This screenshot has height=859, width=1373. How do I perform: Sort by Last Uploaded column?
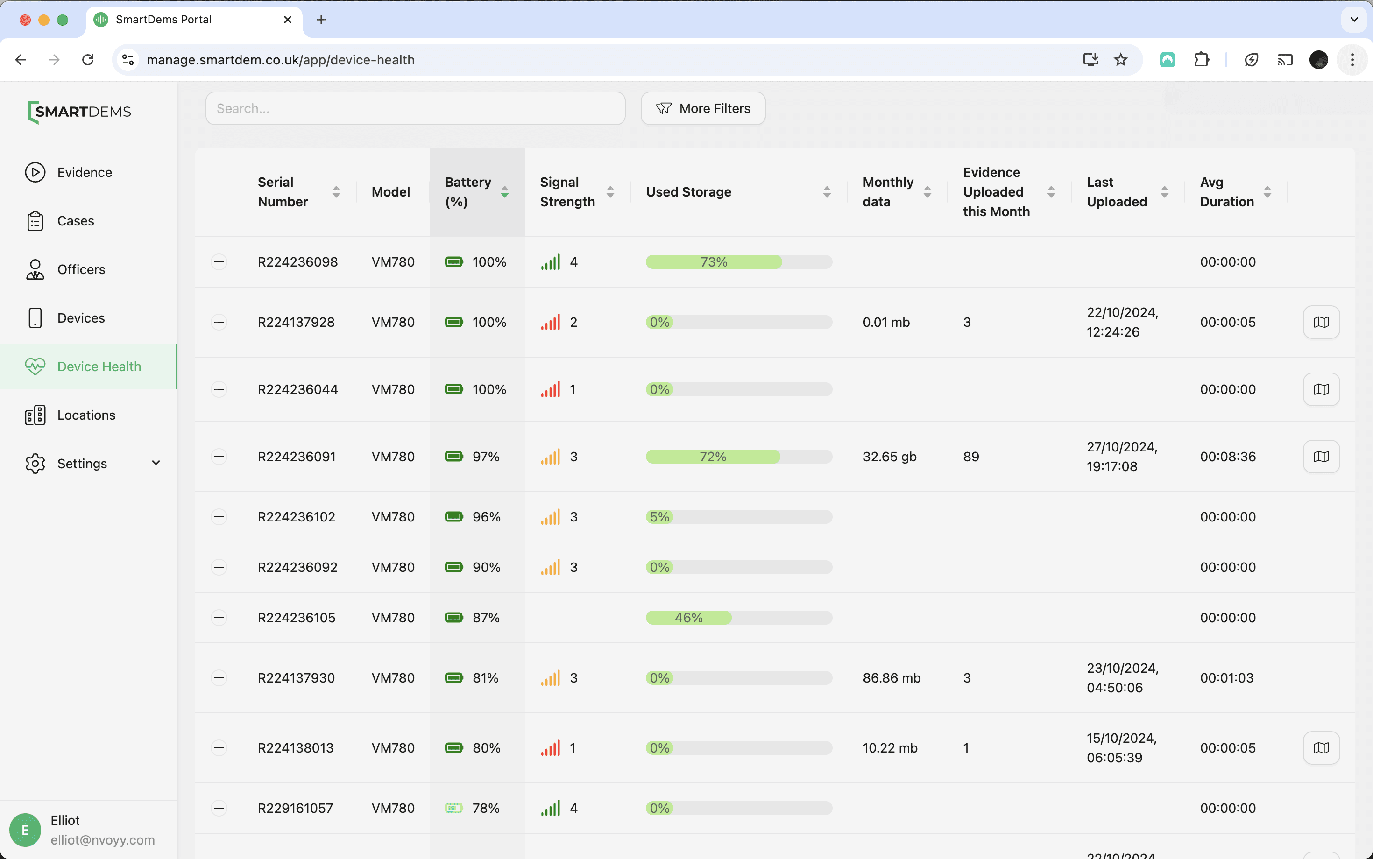(1164, 192)
